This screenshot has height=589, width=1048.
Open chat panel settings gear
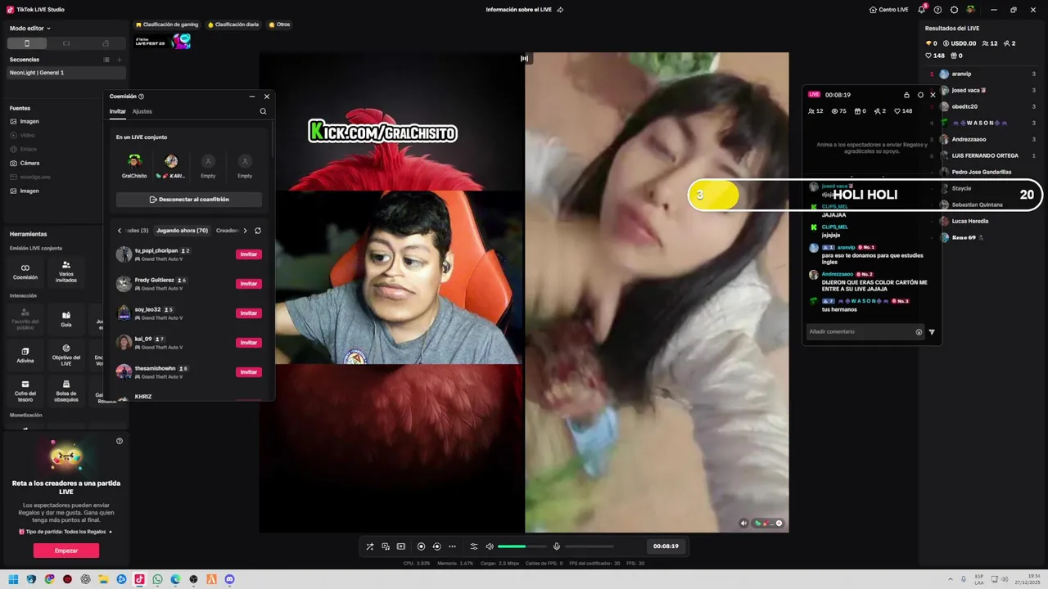[x=920, y=95]
